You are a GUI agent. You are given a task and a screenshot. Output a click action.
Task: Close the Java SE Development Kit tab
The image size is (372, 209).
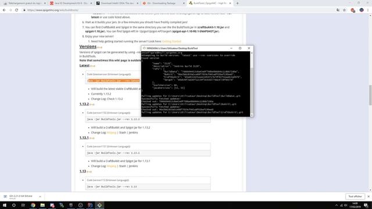click(x=91, y=3)
